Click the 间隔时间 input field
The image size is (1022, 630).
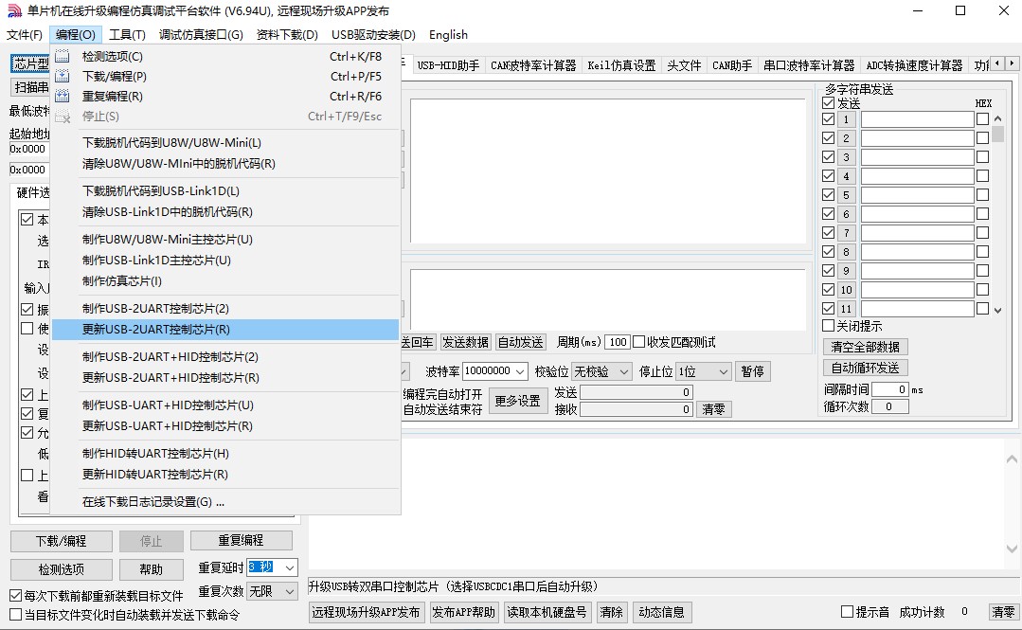click(x=890, y=389)
